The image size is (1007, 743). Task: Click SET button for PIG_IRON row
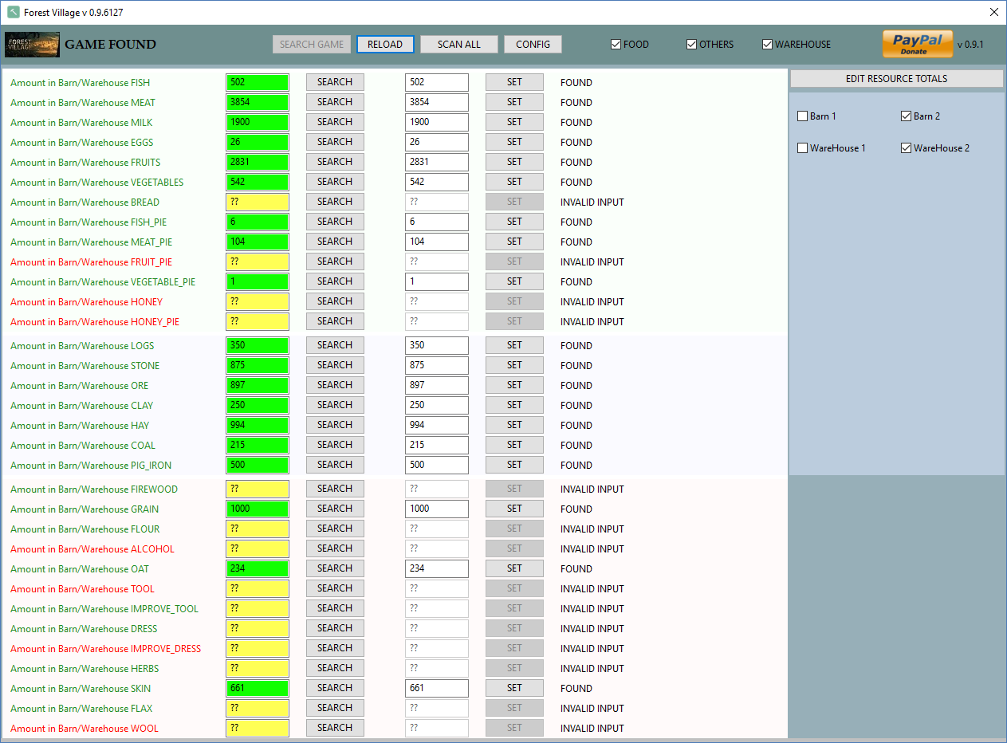coord(514,465)
